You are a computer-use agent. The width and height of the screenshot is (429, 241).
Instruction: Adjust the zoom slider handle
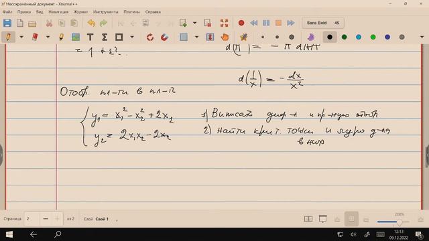400,222
